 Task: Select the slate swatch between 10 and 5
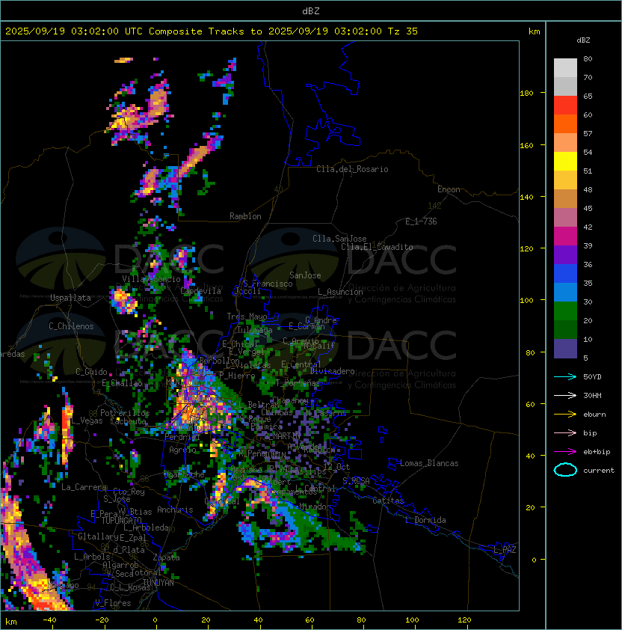[565, 349]
